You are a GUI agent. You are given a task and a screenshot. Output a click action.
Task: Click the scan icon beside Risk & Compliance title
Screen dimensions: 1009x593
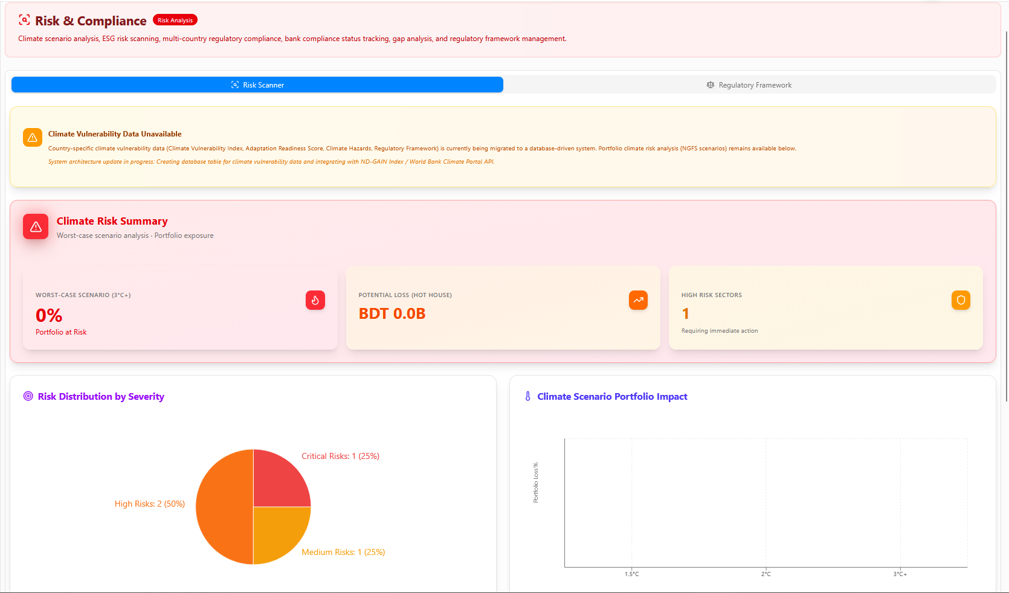(x=24, y=20)
